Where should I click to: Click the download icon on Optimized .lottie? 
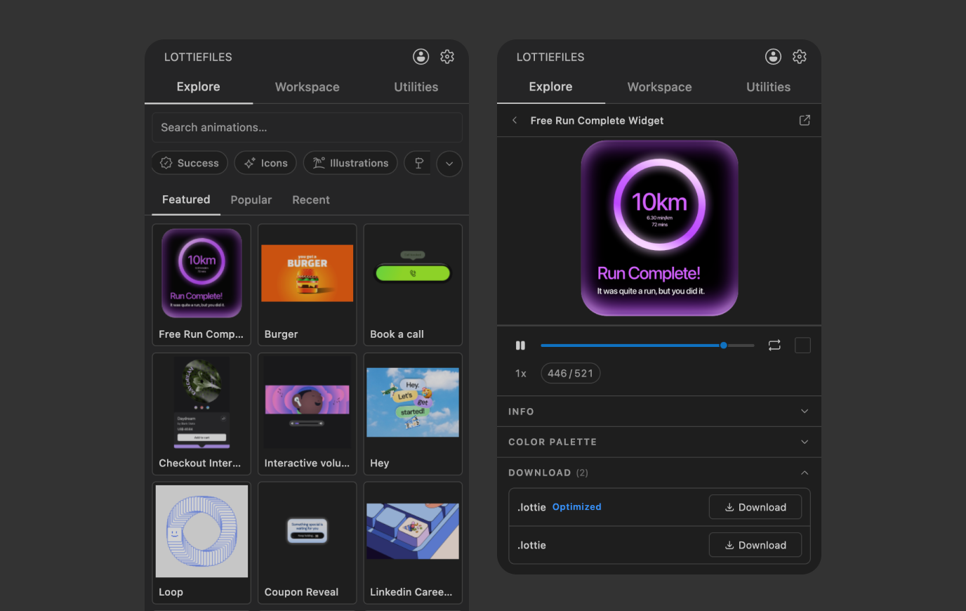[x=729, y=507]
